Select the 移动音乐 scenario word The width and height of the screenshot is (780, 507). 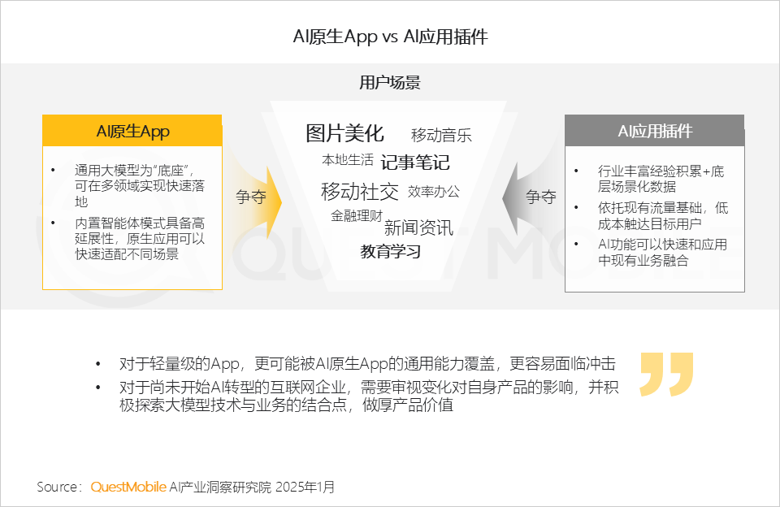441,135
